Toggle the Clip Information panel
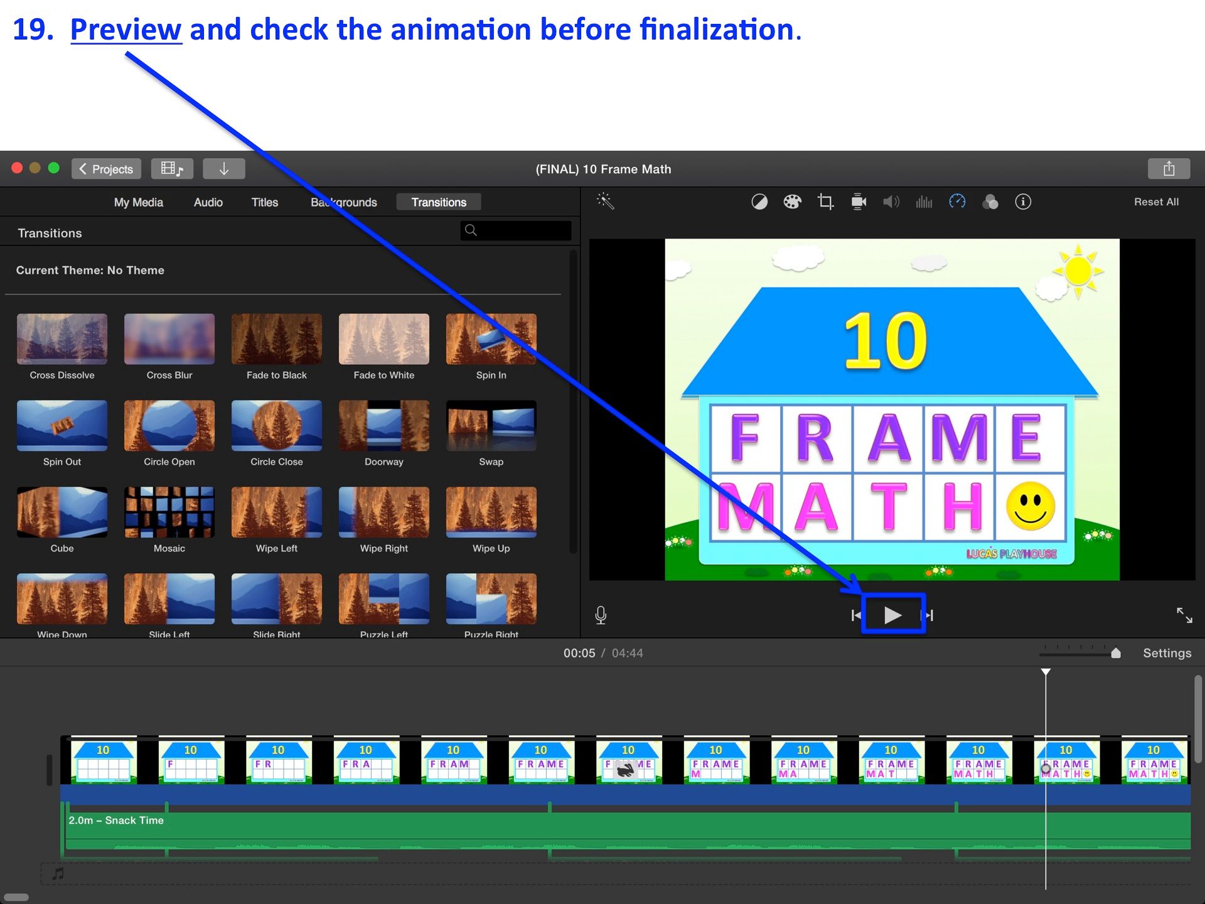This screenshot has width=1205, height=904. [x=1023, y=202]
